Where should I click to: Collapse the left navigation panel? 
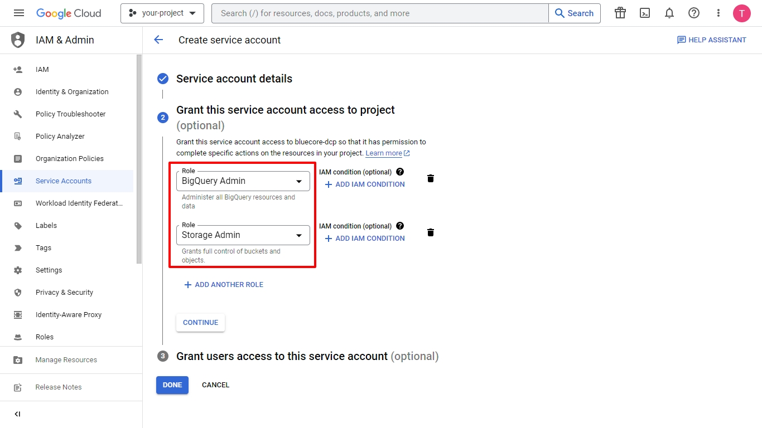(x=17, y=414)
